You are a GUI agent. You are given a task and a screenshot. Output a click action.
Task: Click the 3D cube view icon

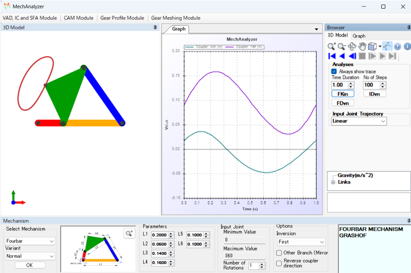(x=372, y=46)
